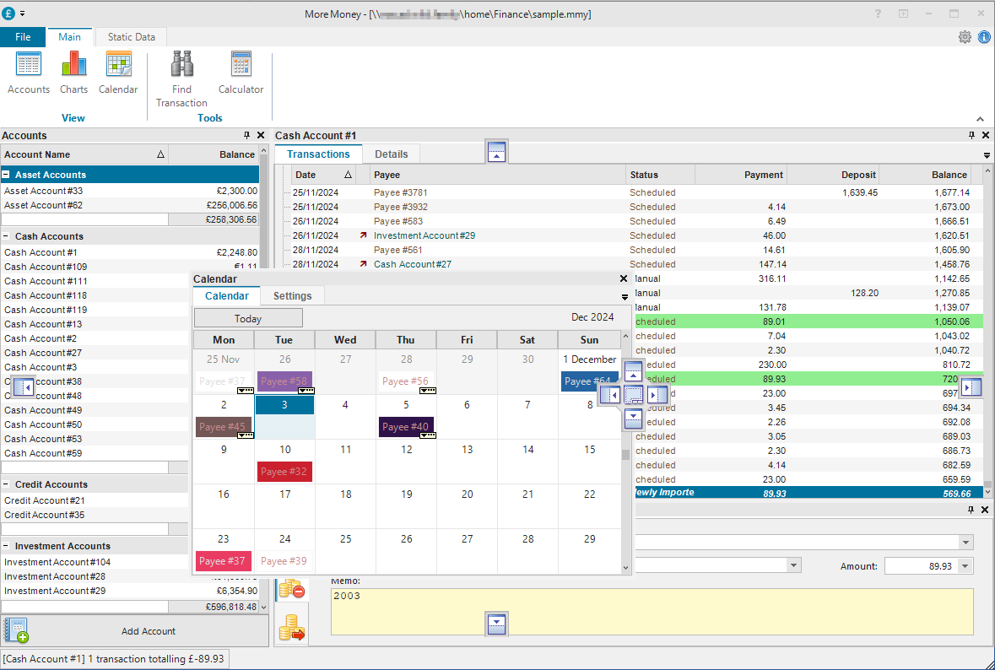Viewport: 995px width, 670px height.
Task: Pin the Cash Account #1 panel
Action: 971,135
